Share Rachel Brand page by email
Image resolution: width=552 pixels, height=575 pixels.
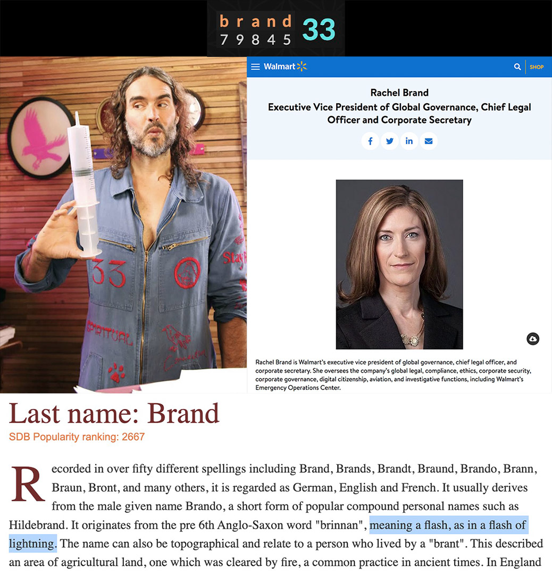pyautogui.click(x=429, y=141)
